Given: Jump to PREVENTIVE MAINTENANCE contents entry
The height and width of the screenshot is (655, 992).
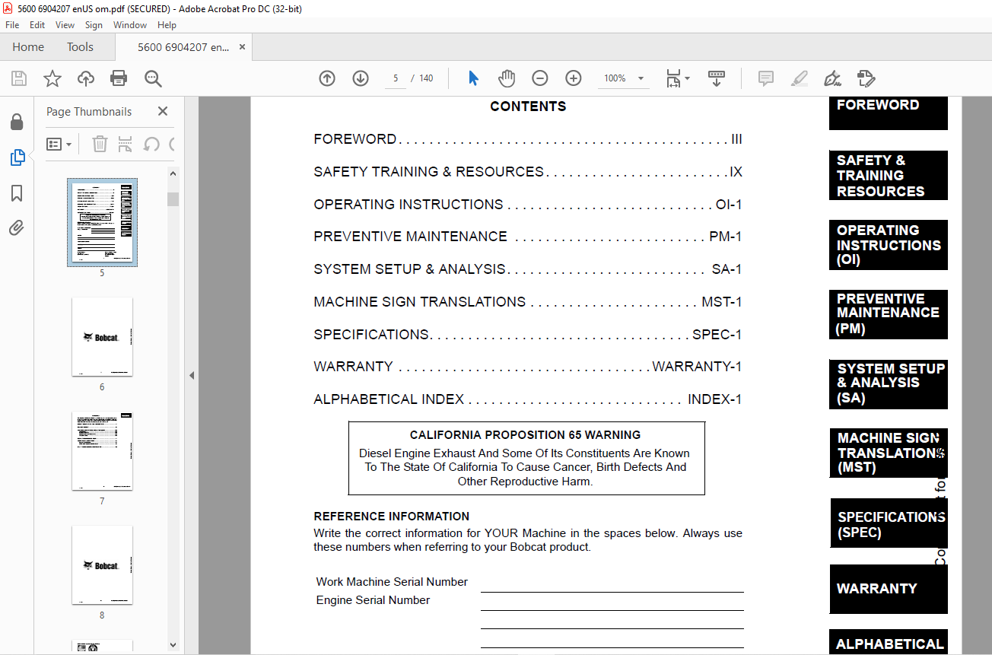Looking at the screenshot, I should pyautogui.click(x=528, y=237).
